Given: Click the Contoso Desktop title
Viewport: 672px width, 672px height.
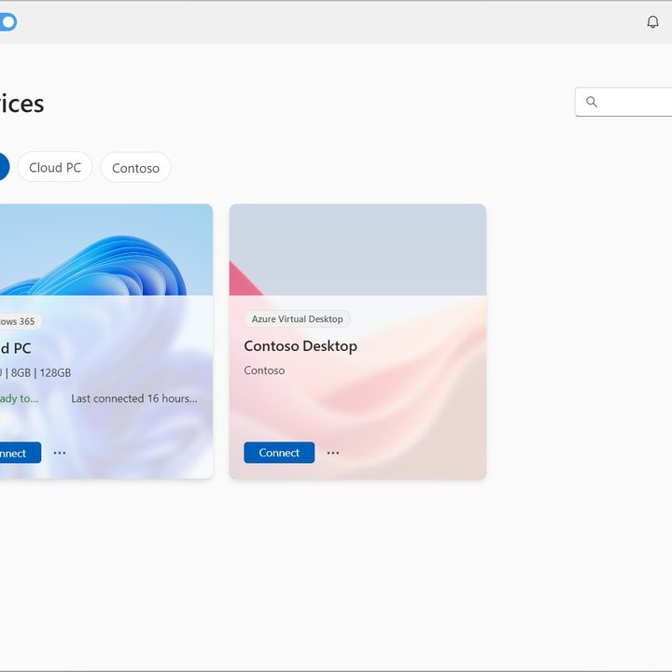Looking at the screenshot, I should (301, 346).
